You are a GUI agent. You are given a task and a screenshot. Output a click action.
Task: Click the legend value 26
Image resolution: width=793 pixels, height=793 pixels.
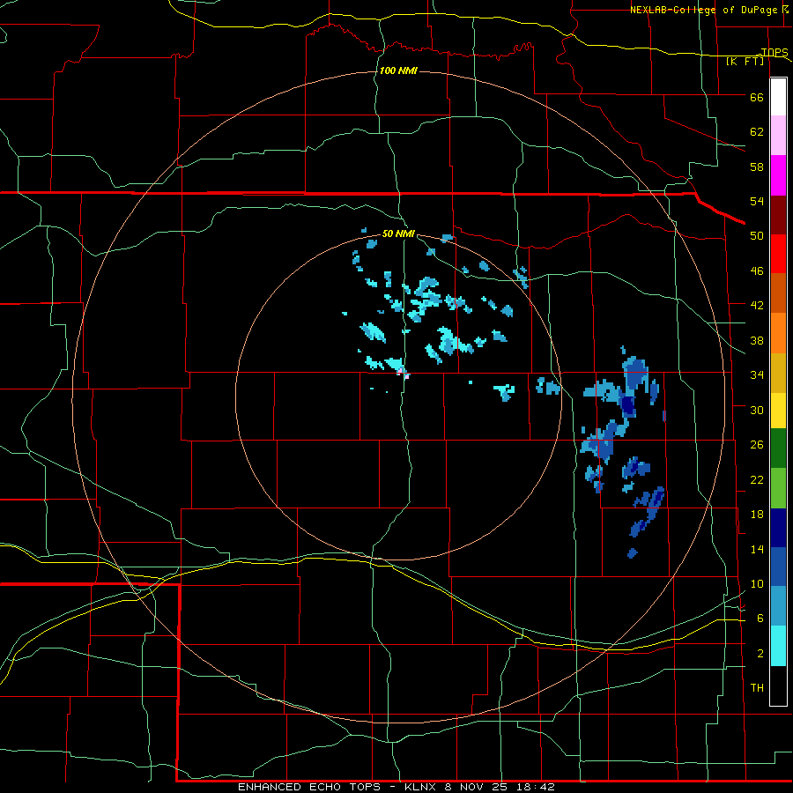(x=757, y=445)
